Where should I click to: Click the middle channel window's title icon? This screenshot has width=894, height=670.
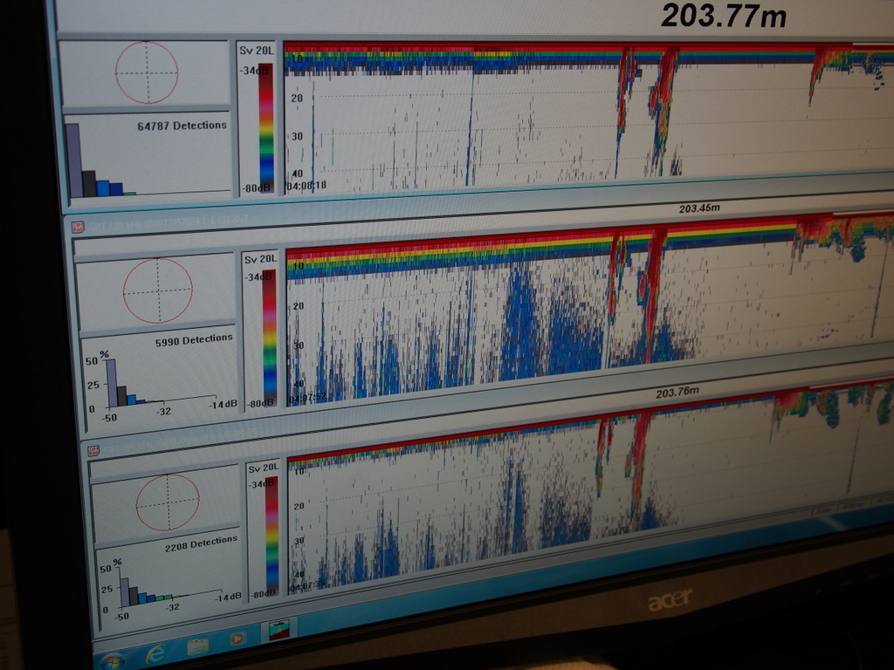point(78,226)
